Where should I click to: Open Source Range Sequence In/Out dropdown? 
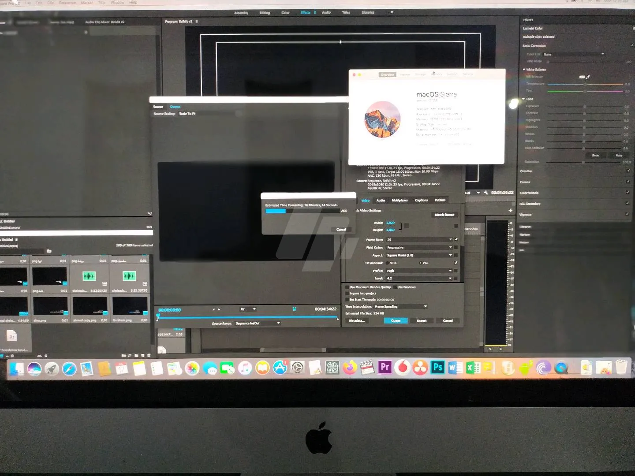258,323
